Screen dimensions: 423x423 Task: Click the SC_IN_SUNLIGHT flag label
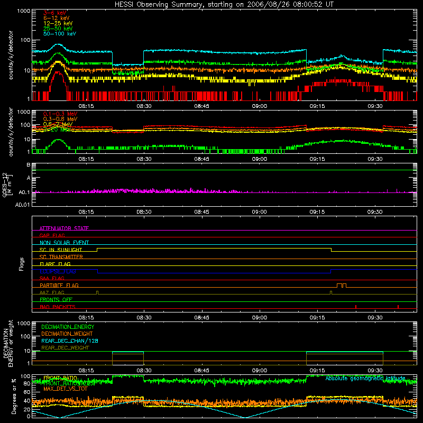coord(61,250)
